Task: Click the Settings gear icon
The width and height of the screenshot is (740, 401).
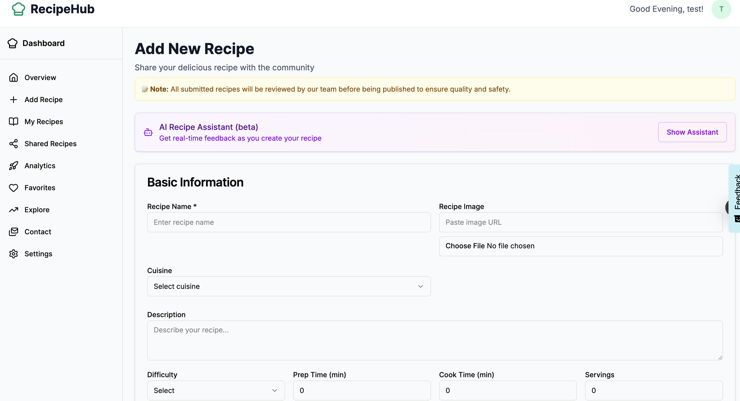Action: tap(14, 254)
